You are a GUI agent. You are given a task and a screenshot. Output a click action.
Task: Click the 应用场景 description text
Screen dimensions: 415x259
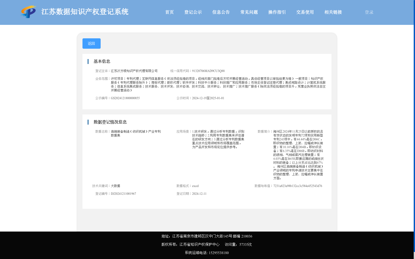218,139
